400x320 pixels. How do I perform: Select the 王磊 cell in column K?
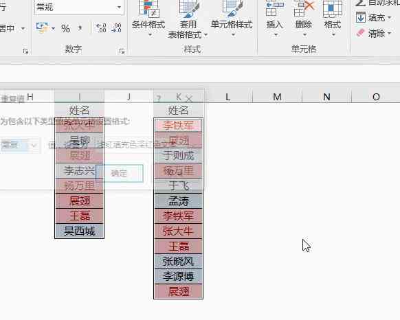pyautogui.click(x=178, y=247)
